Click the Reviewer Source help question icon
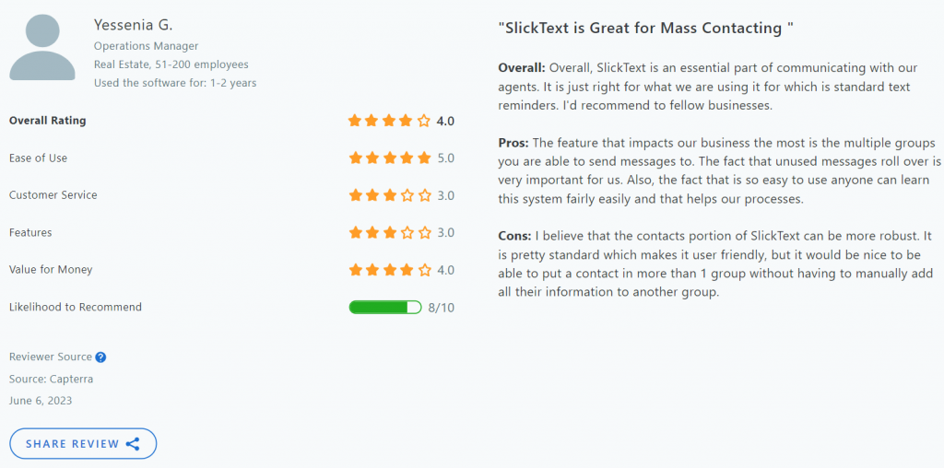 click(101, 357)
